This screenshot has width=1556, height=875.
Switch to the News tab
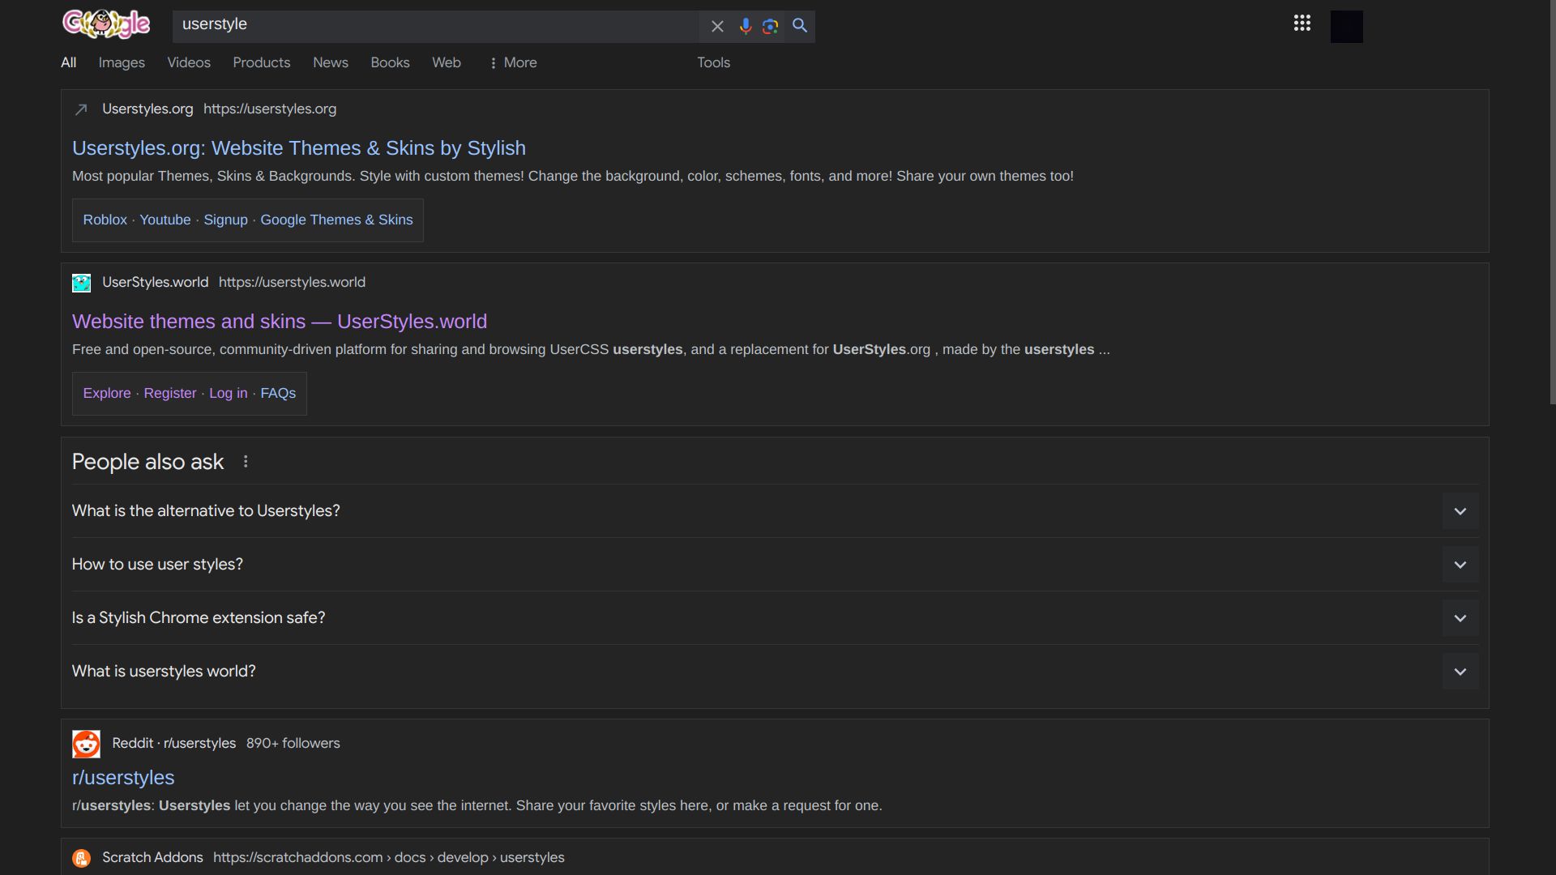point(331,62)
